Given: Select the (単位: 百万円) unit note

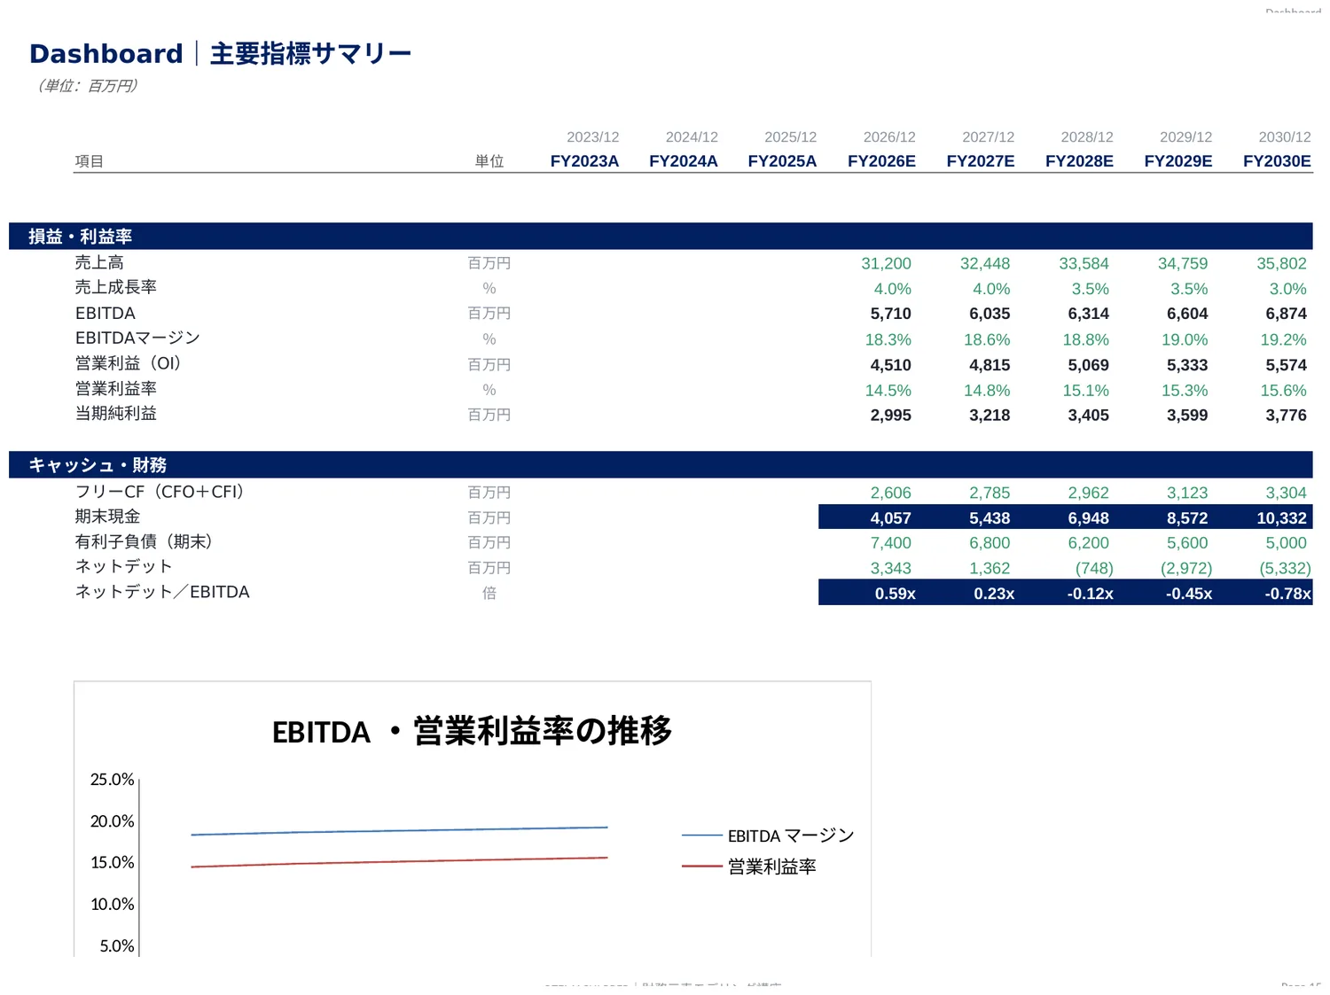Looking at the screenshot, I should coord(87,86).
